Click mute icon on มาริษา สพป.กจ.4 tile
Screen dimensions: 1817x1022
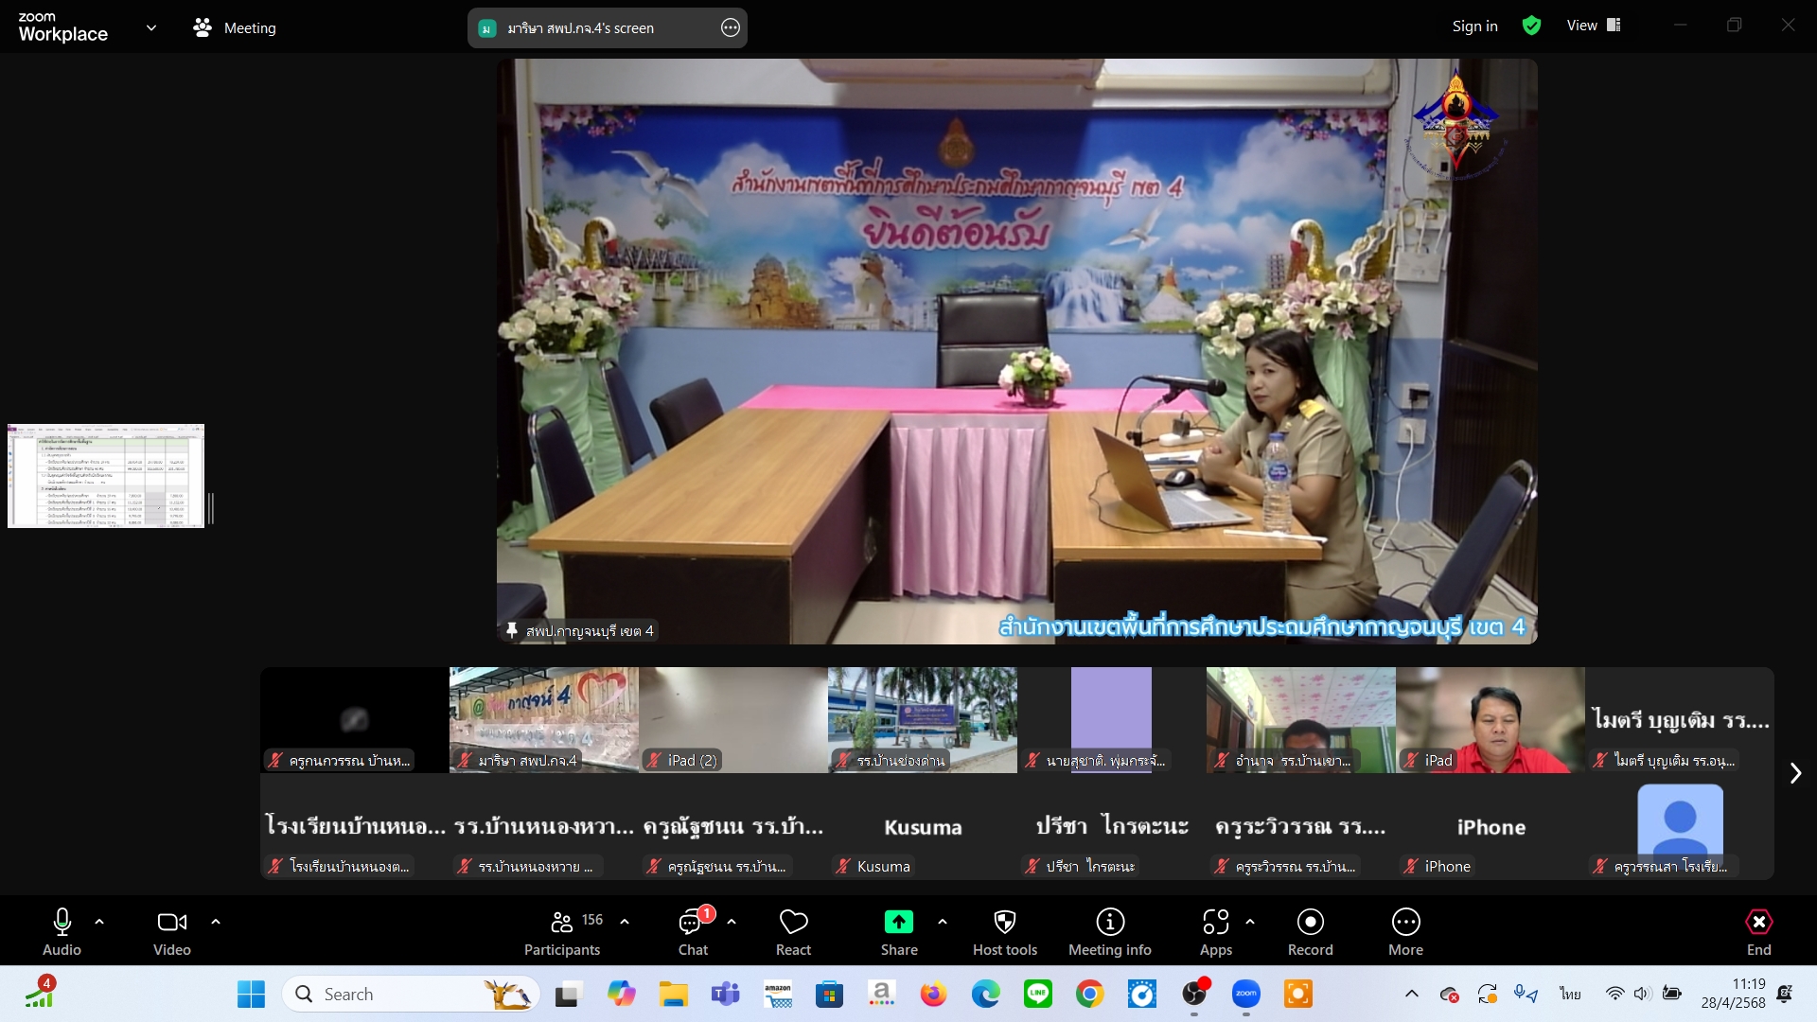(x=465, y=760)
